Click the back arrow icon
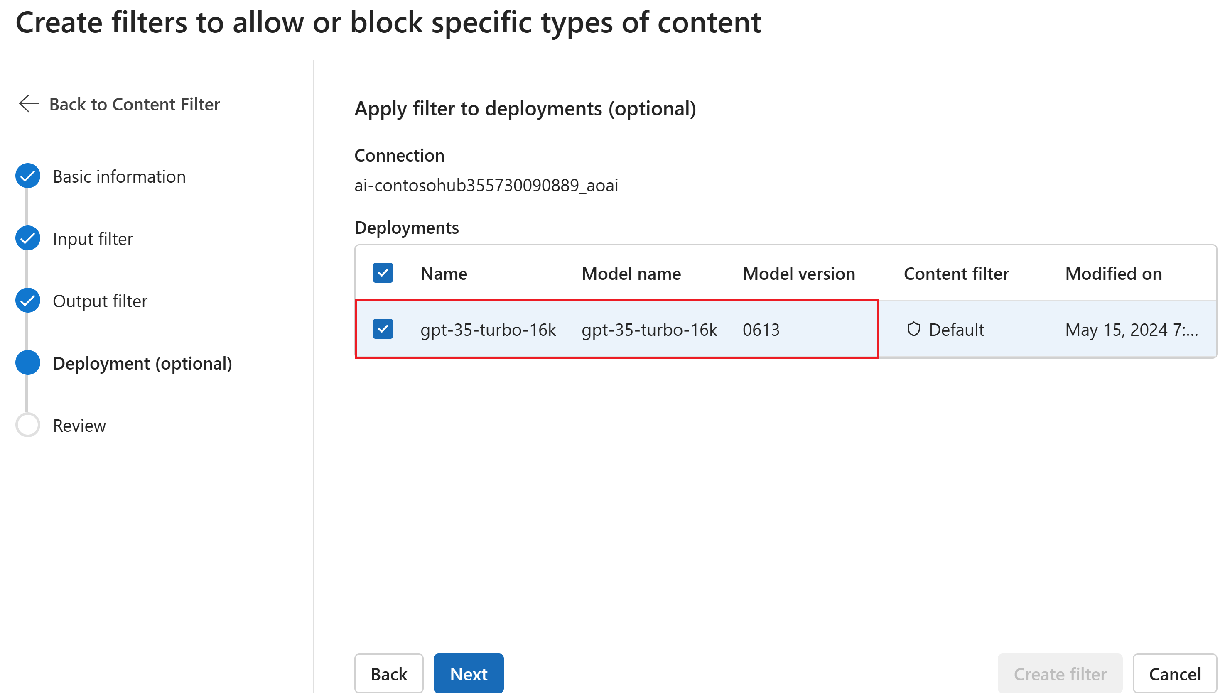1230x700 pixels. click(x=28, y=104)
